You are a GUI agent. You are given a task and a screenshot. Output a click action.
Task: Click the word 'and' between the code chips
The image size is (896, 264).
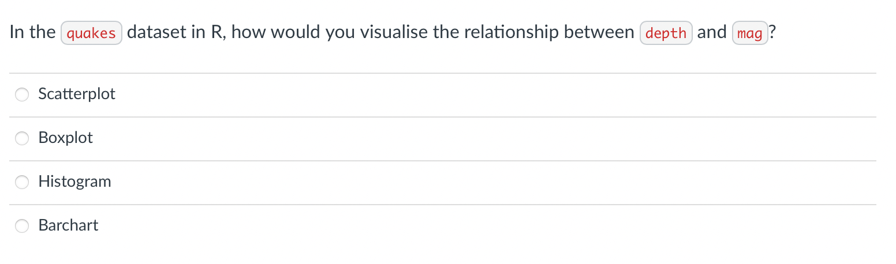[x=712, y=32]
